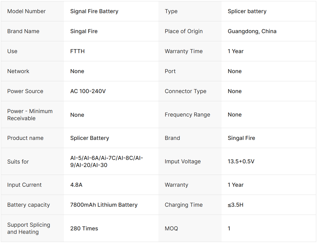This screenshot has width=317, height=243.
Task: Select the "Splicer battery" type value
Action: tap(247, 11)
